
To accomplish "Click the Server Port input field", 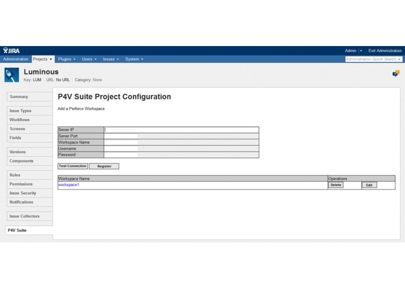I will tap(121, 136).
